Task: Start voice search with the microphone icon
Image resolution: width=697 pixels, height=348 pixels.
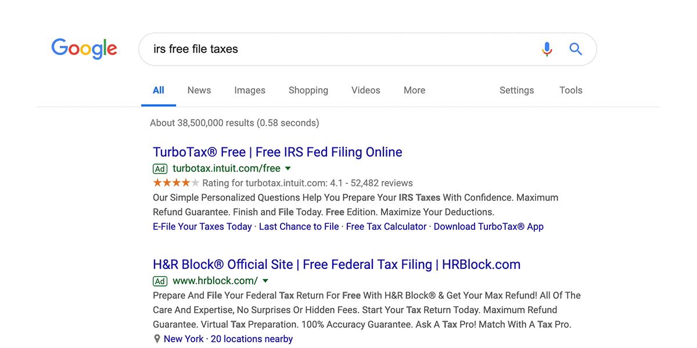Action: pos(547,49)
